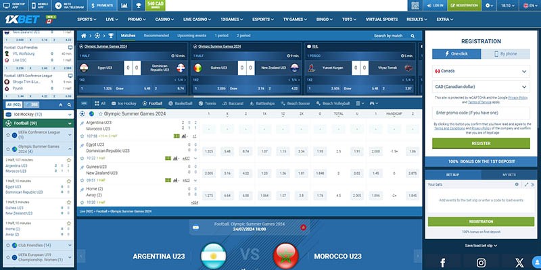The width and height of the screenshot is (541, 270).
Task: Open the CASINO menu
Action: click(164, 20)
